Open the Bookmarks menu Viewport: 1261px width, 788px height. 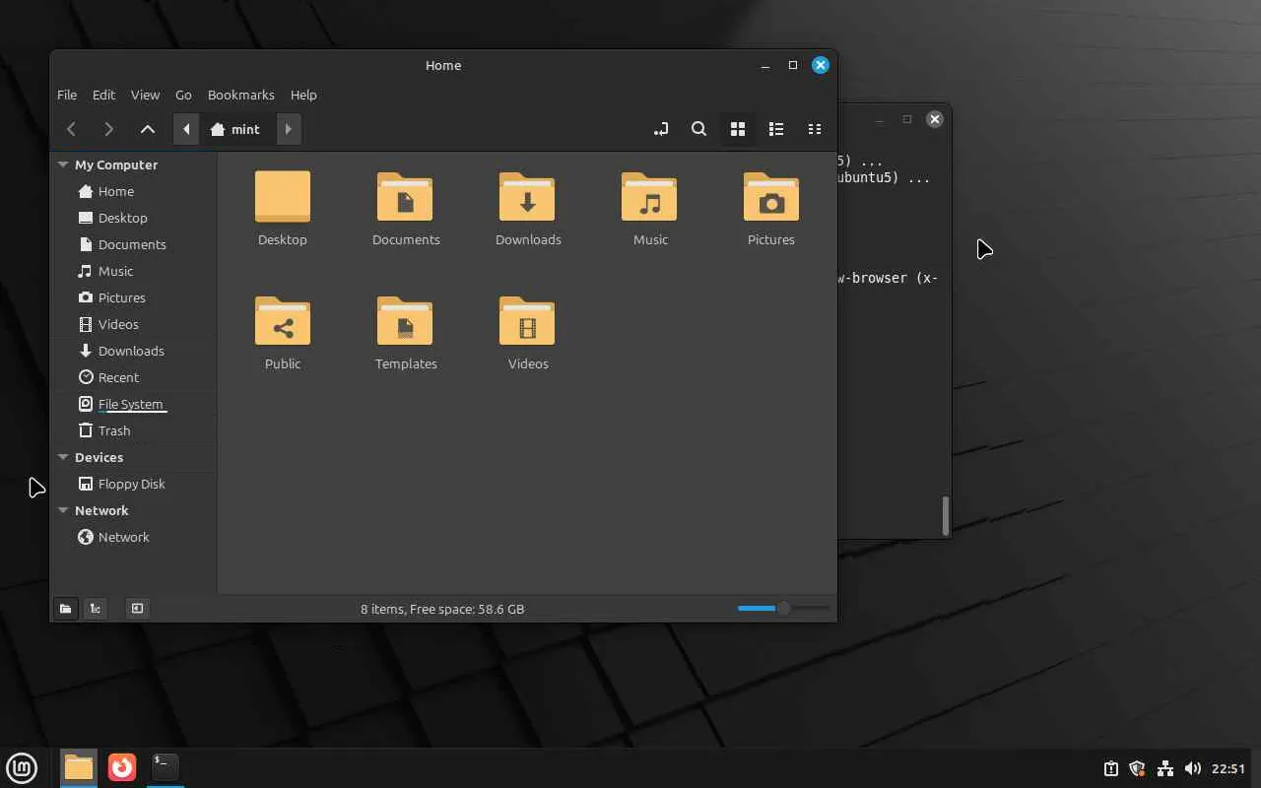[x=240, y=95]
